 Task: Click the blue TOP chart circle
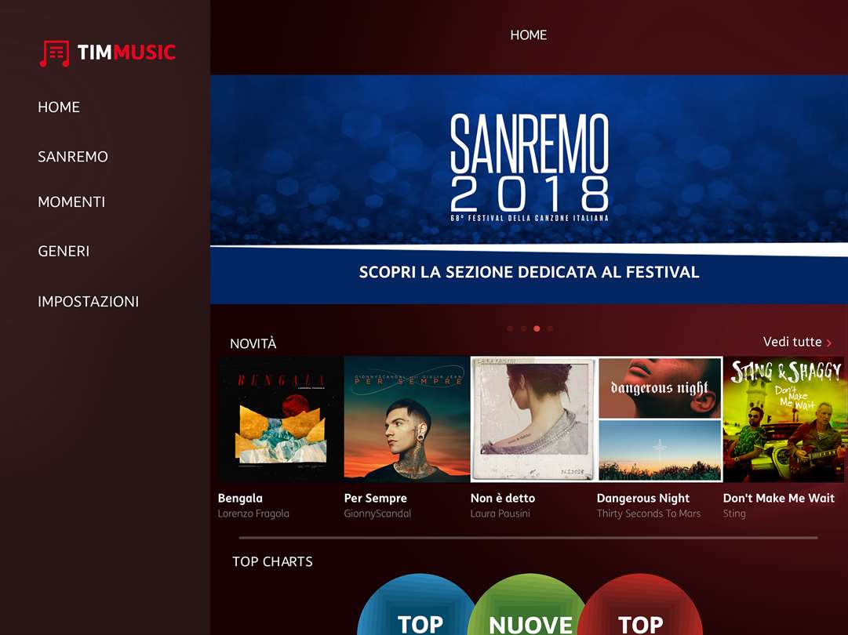(x=417, y=605)
